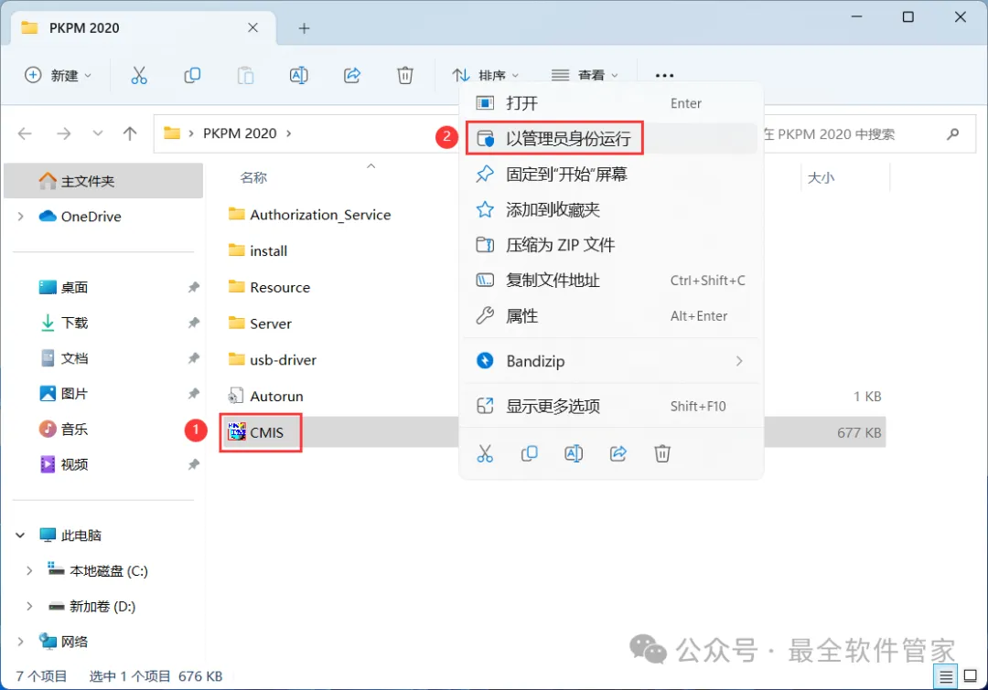The height and width of the screenshot is (690, 988).
Task: Collapse the 此电脑 tree node
Action: click(20, 536)
